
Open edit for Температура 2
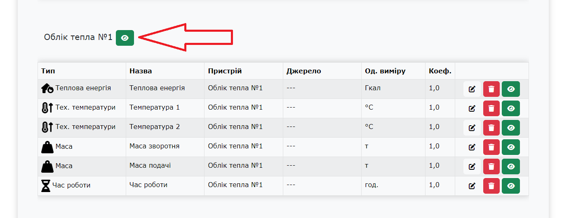(x=472, y=128)
